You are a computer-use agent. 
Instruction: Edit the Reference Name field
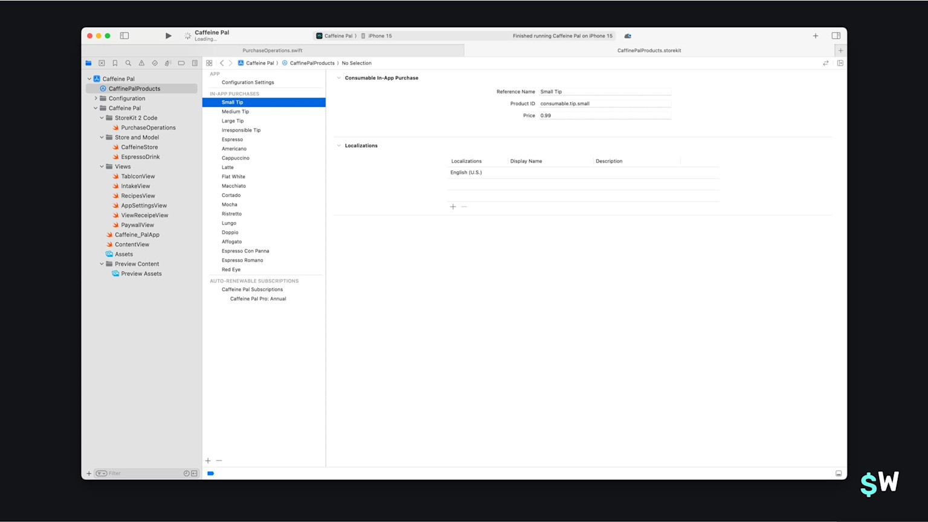[x=605, y=92]
